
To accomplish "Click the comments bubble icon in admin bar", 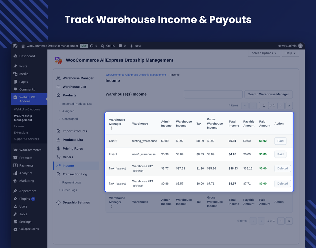I will point(120,46).
